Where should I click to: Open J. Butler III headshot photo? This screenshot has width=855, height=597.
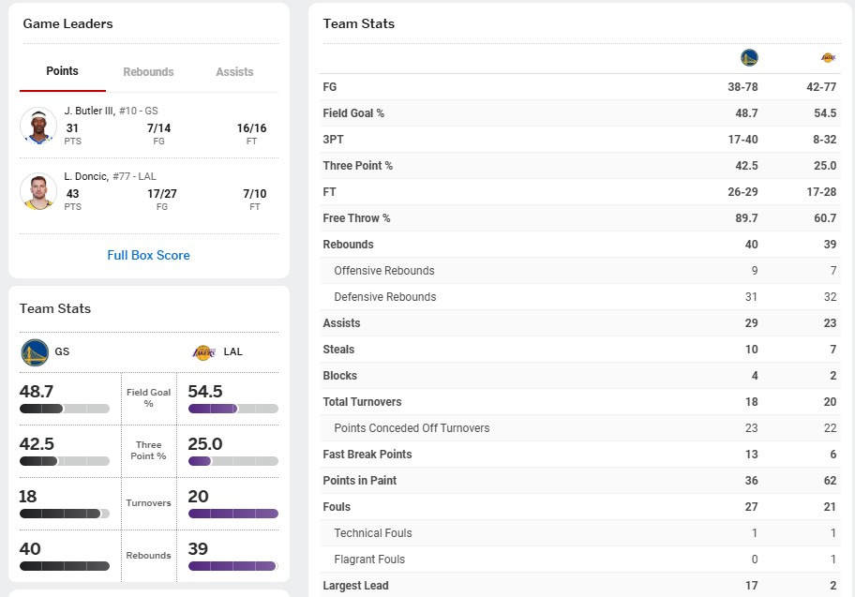[x=38, y=126]
